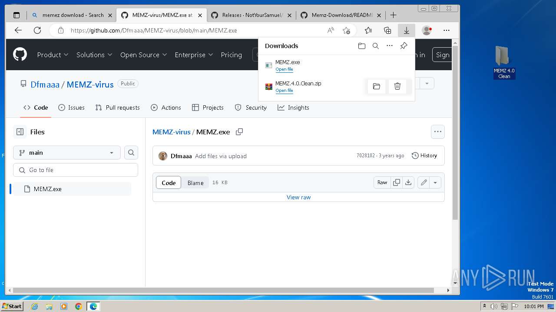This screenshot has height=312, width=556.
Task: Open file link under MEMZ.4.0.Clean.zip
Action: 284,91
